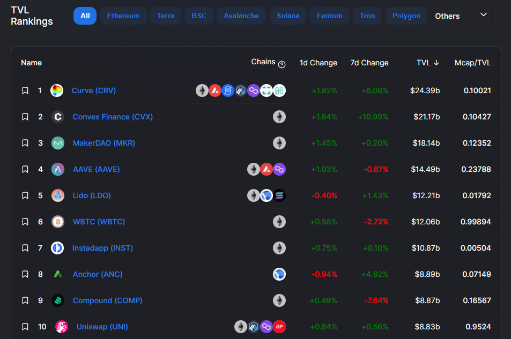511x339 pixels.
Task: Click the MakerDAO logo icon
Action: click(58, 143)
